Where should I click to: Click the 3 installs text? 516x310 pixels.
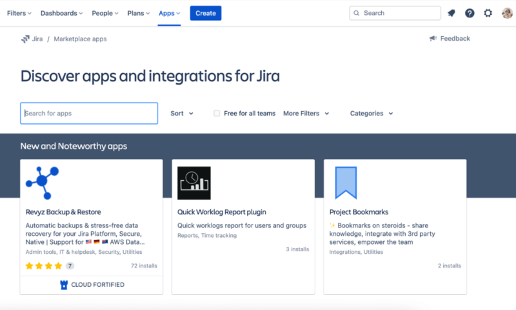[297, 249]
